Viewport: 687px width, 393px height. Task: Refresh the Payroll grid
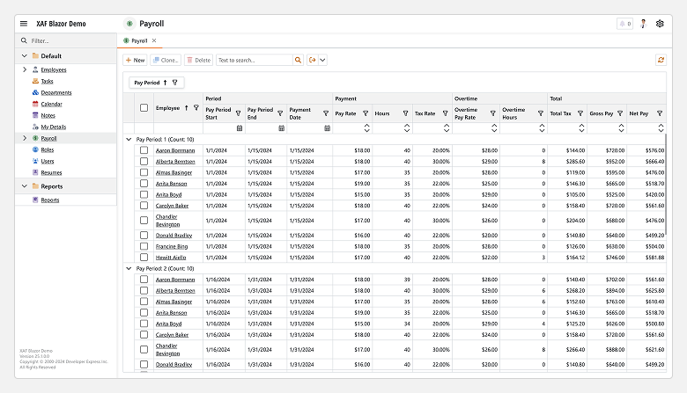click(661, 60)
